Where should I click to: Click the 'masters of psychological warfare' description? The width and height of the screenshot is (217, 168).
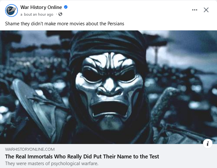pos(52,164)
